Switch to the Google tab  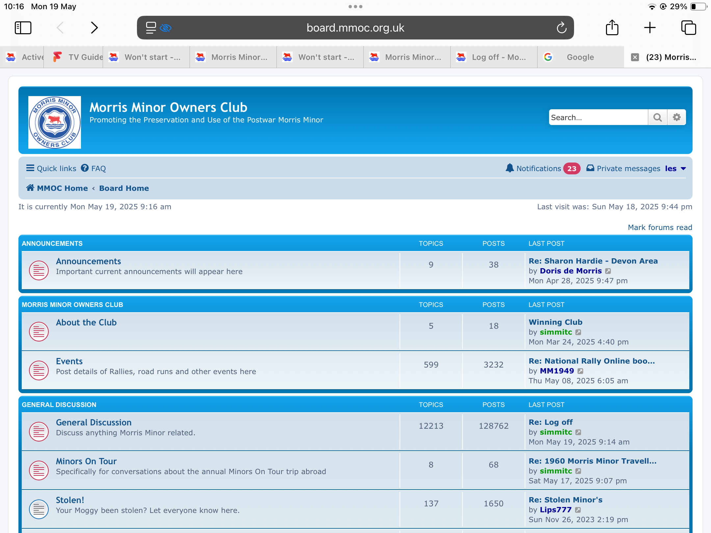point(581,57)
